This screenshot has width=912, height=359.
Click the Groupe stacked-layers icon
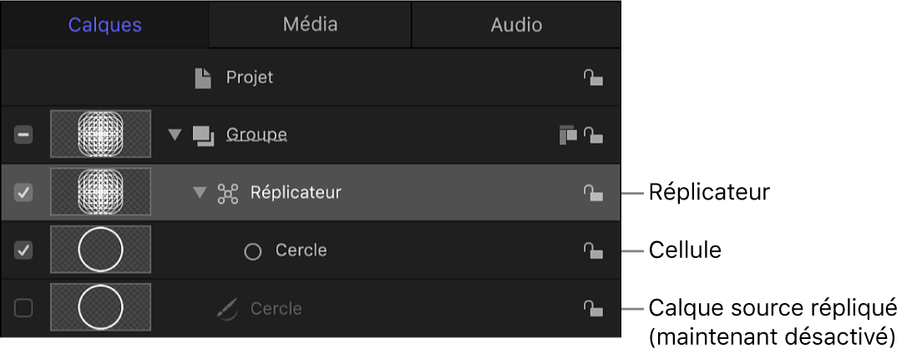[203, 135]
